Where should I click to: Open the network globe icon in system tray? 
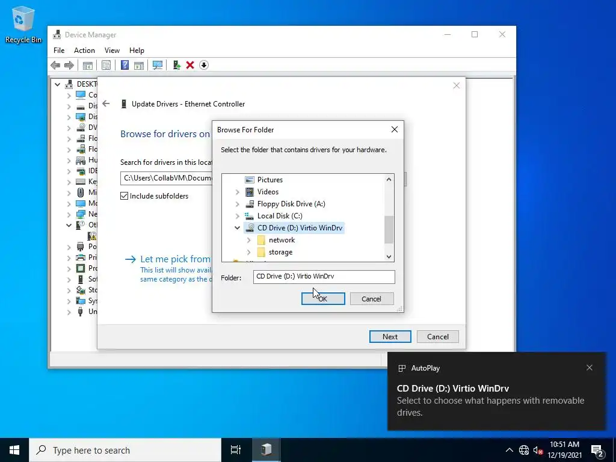(x=524, y=450)
